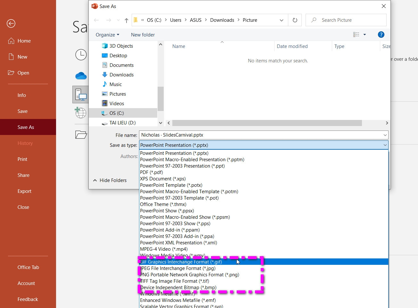Click the back navigation arrow in the dialog
The height and width of the screenshot is (308, 418).
point(96,20)
